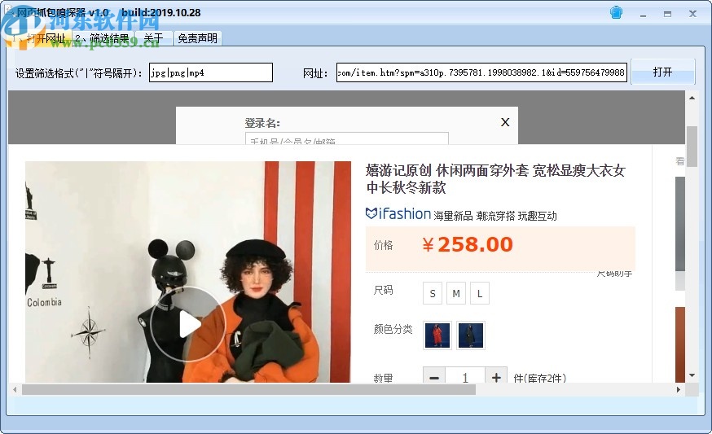712x434 pixels.
Task: Play the product video
Action: [x=188, y=324]
